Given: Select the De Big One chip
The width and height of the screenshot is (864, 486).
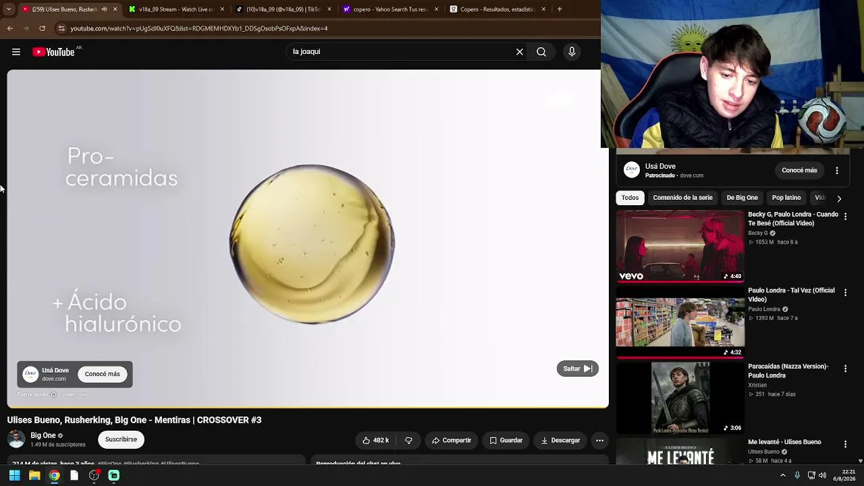Looking at the screenshot, I should click(742, 198).
